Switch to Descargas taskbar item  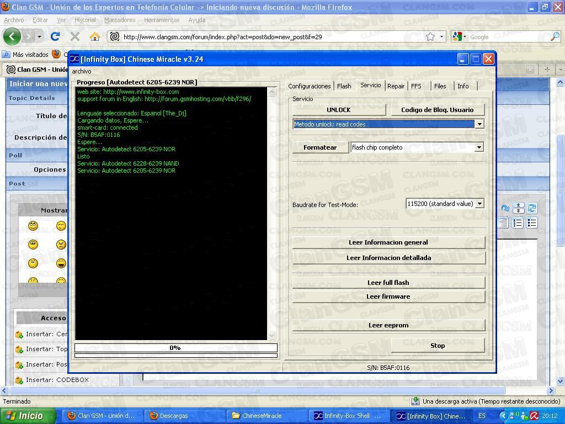click(184, 416)
